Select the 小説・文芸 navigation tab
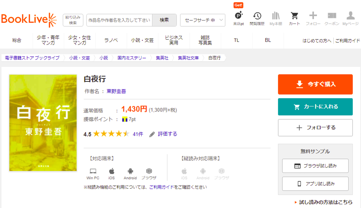361x208 pixels. click(142, 40)
